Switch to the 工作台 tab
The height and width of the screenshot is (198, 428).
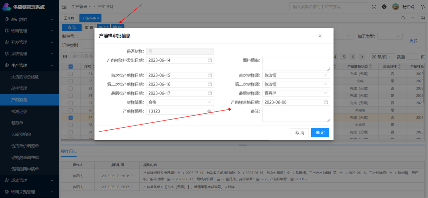point(69,18)
